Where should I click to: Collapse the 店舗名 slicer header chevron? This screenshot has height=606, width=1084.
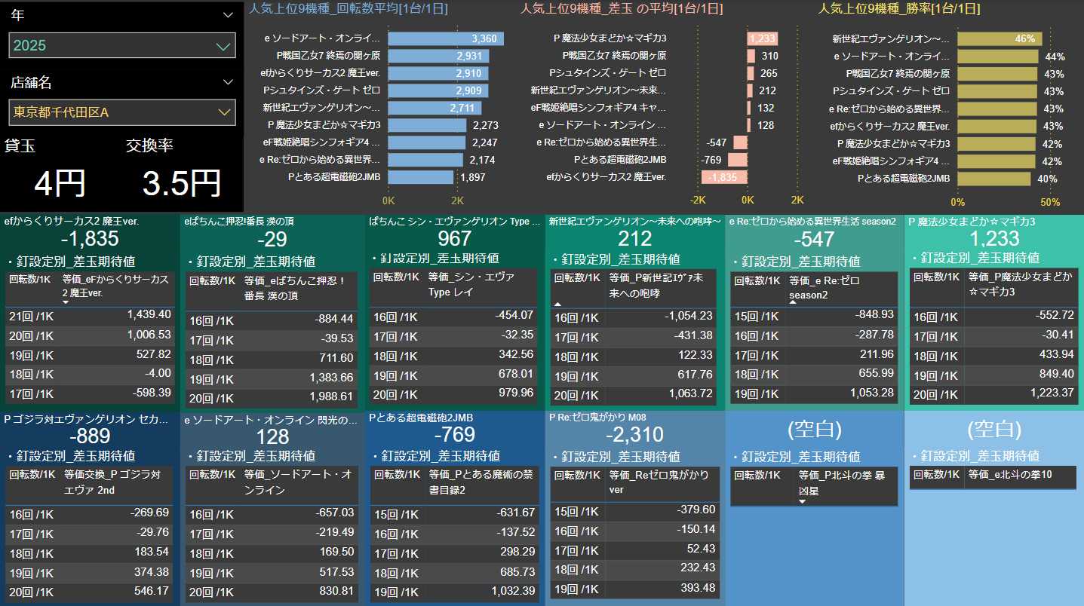(x=228, y=82)
